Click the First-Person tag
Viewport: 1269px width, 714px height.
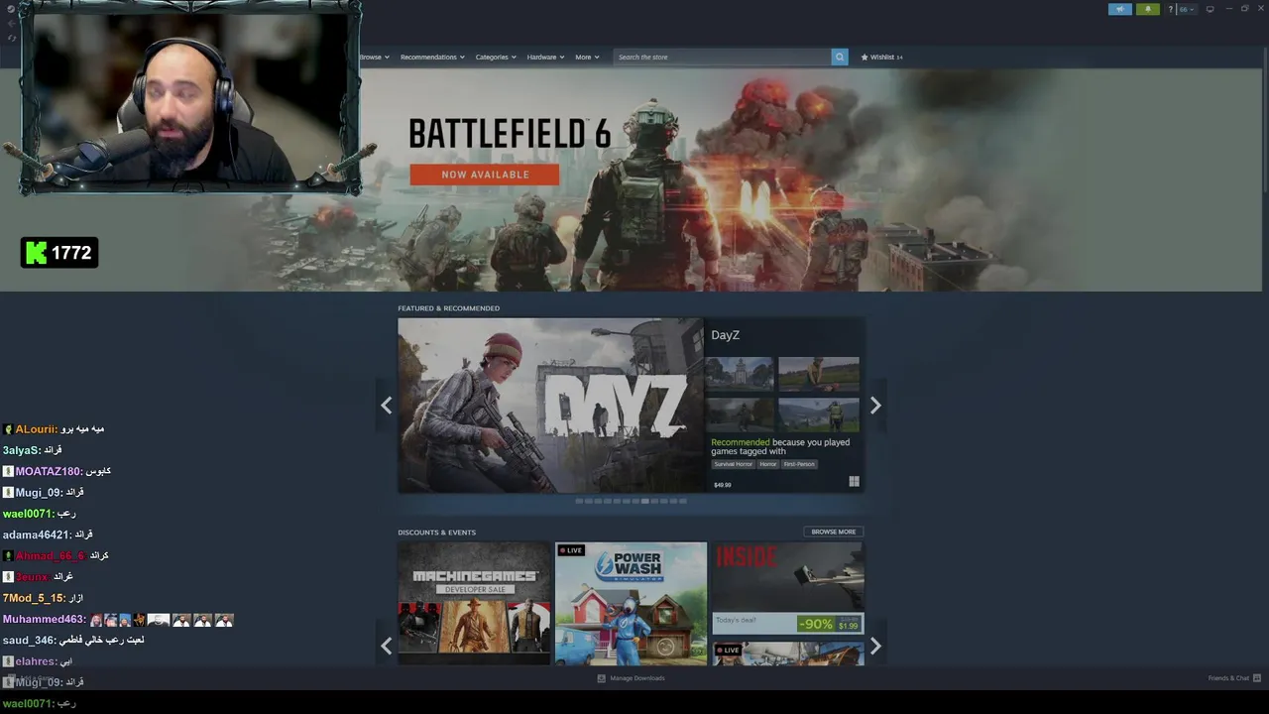[x=799, y=464]
